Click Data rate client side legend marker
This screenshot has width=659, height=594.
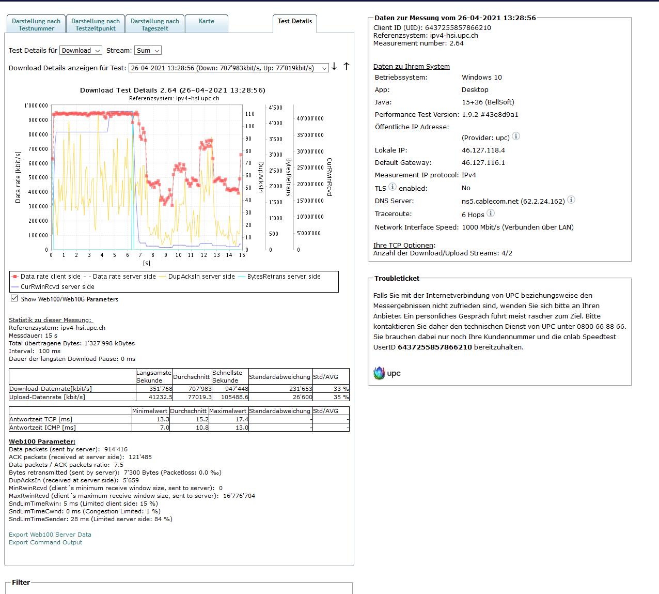[x=15, y=277]
